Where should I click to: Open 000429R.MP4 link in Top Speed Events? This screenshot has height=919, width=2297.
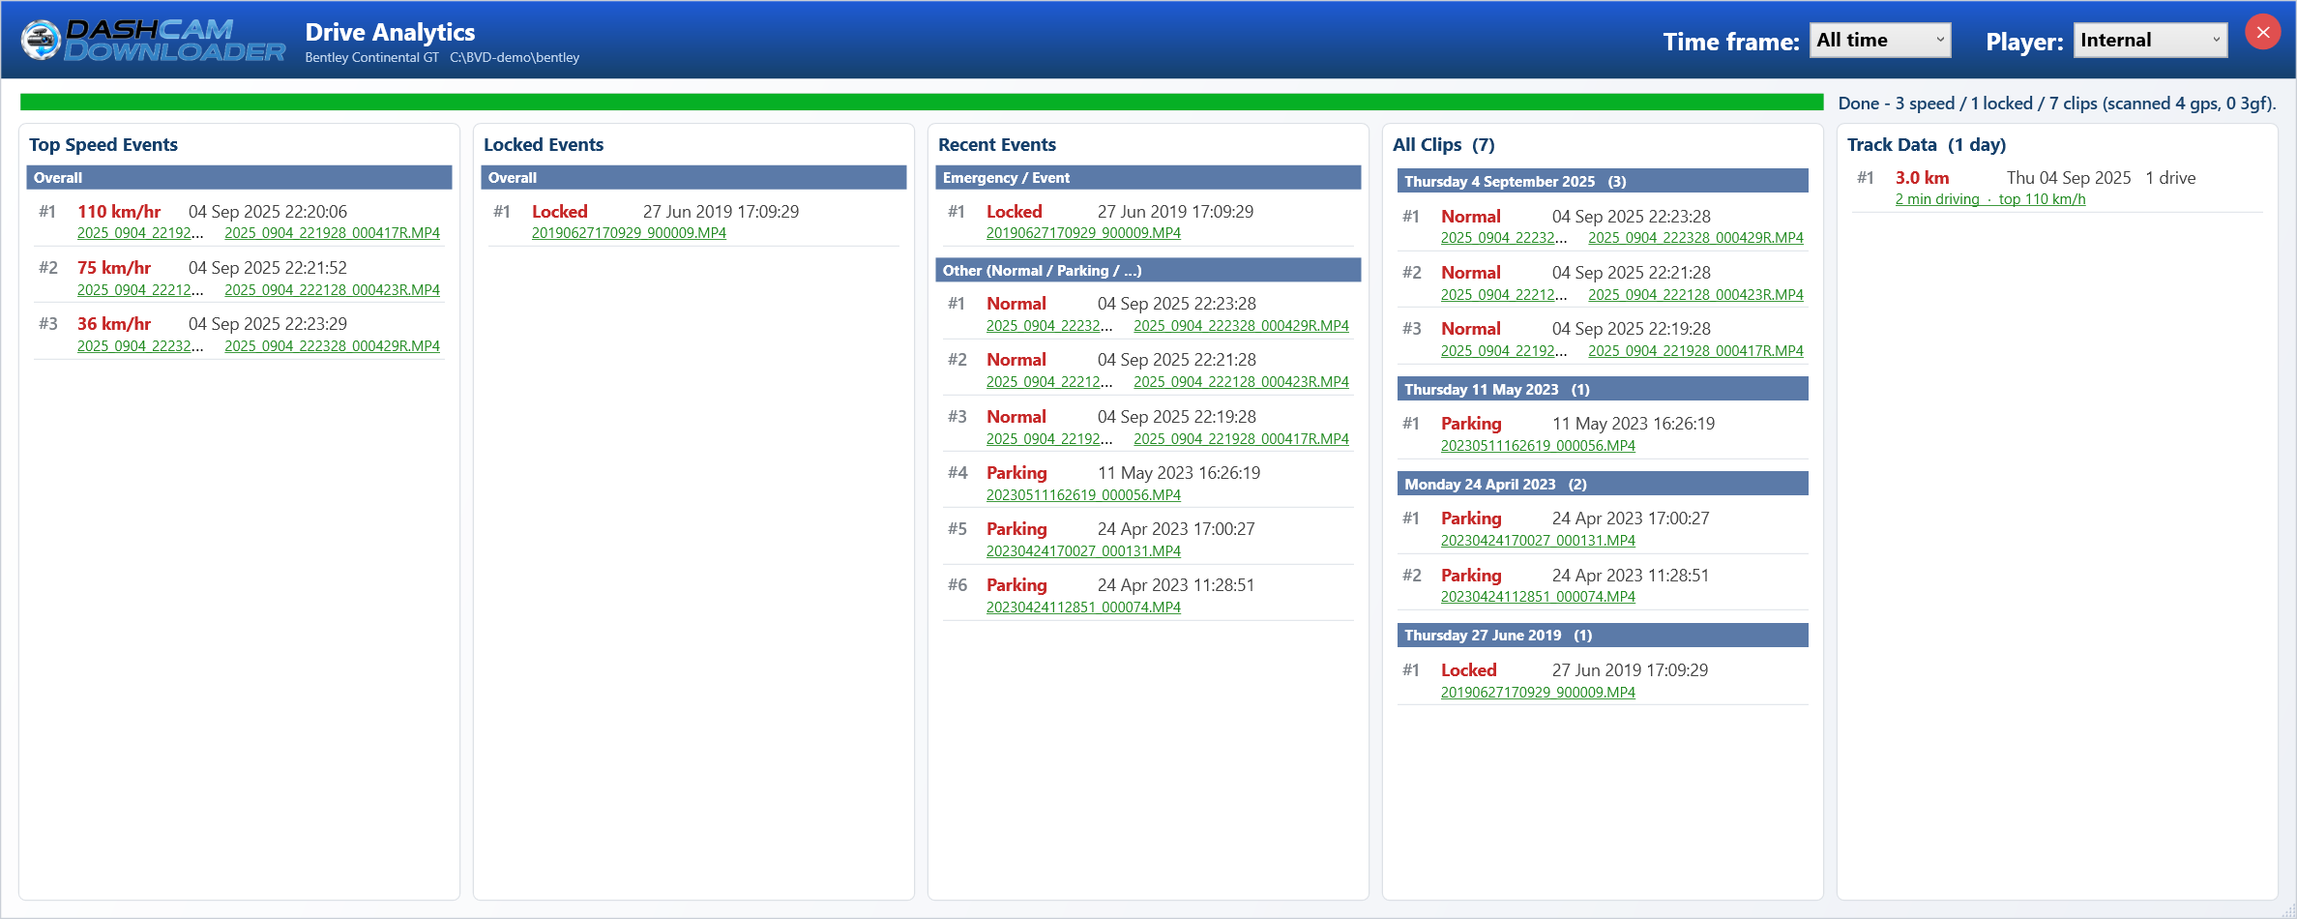pos(332,346)
